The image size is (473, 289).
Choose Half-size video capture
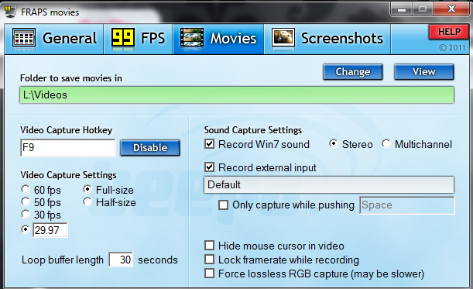click(x=87, y=201)
